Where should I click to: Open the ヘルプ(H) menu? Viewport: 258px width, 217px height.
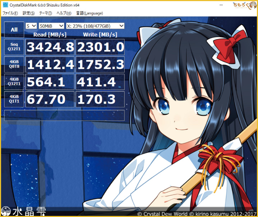pos(64,13)
